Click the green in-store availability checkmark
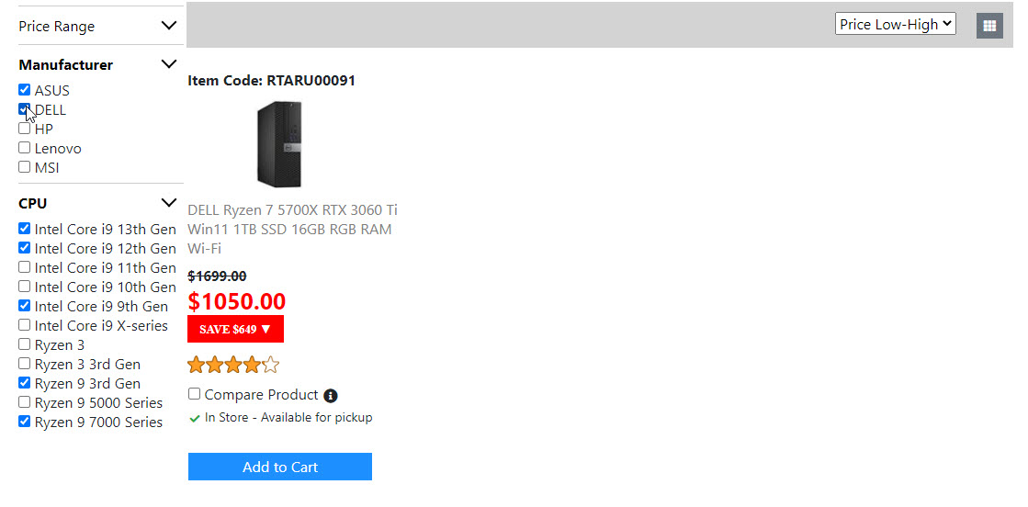Image resolution: width=1028 pixels, height=507 pixels. click(194, 418)
